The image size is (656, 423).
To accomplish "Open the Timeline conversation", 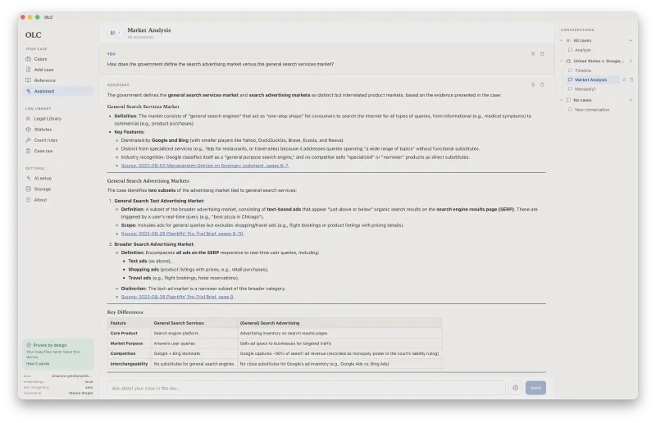I will point(583,70).
